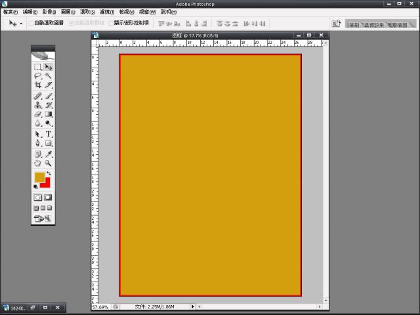
Task: Select the Eyedropper tool
Action: click(49, 154)
